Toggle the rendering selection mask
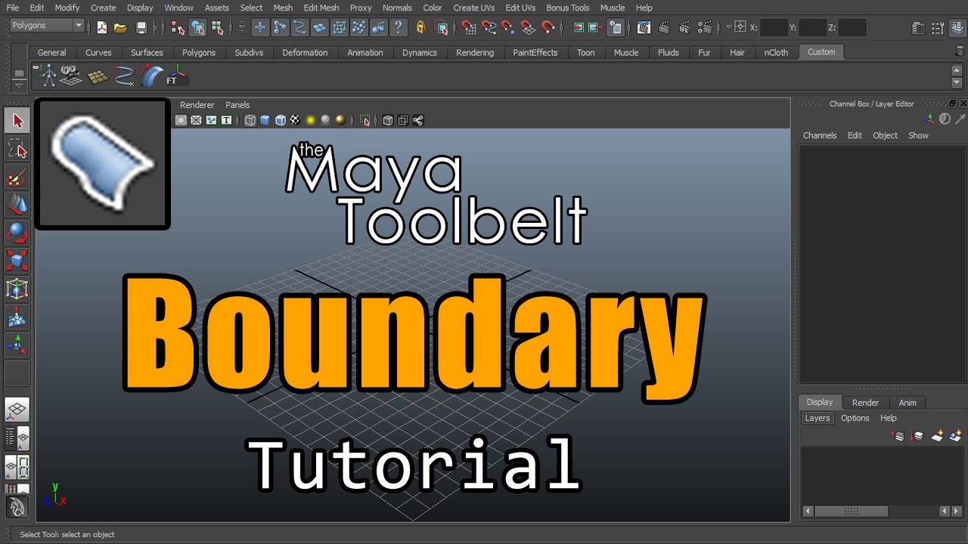The image size is (968, 544). pos(379,28)
